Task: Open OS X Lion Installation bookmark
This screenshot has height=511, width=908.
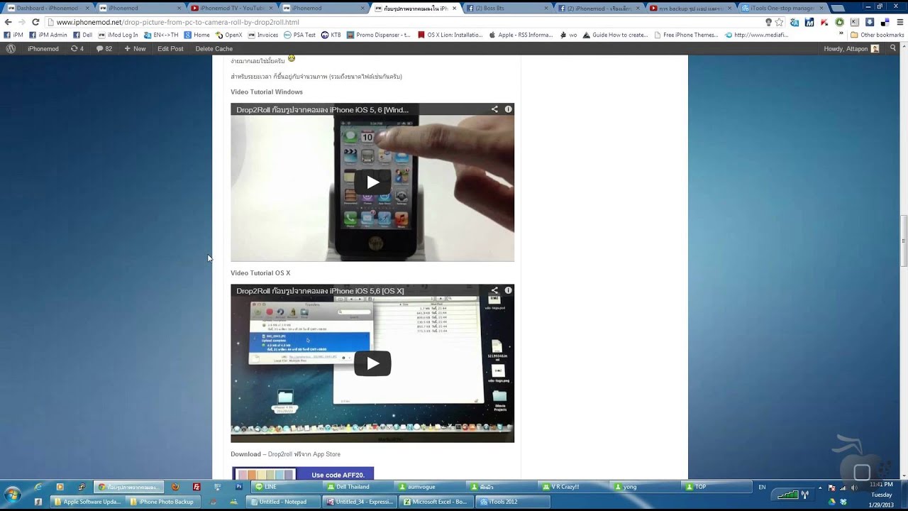Action: coord(451,35)
